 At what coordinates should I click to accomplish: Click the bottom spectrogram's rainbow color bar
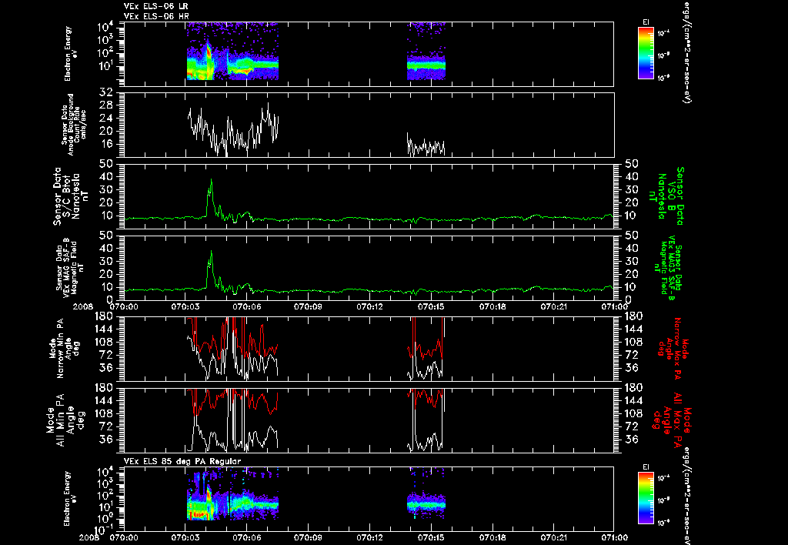point(646,498)
